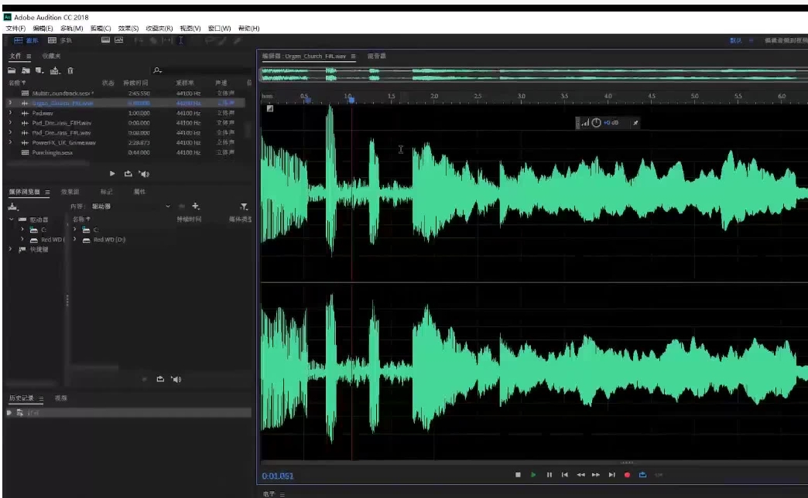
Task: Expand Pad.wav file row arrow
Action: (10, 113)
